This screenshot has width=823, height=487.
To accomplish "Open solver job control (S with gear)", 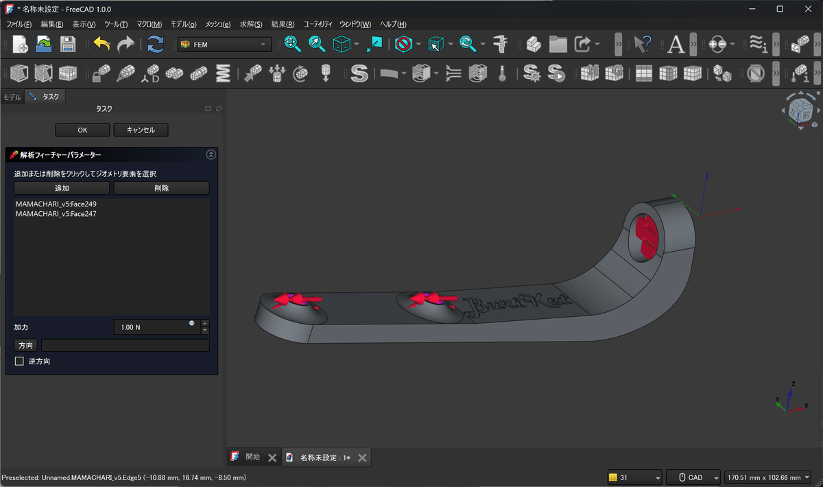I will [x=532, y=73].
